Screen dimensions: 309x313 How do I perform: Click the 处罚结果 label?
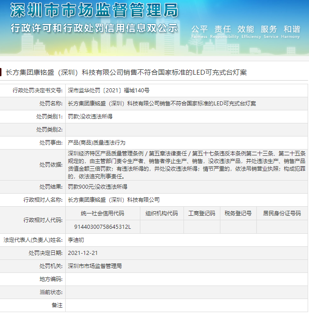[51, 187]
